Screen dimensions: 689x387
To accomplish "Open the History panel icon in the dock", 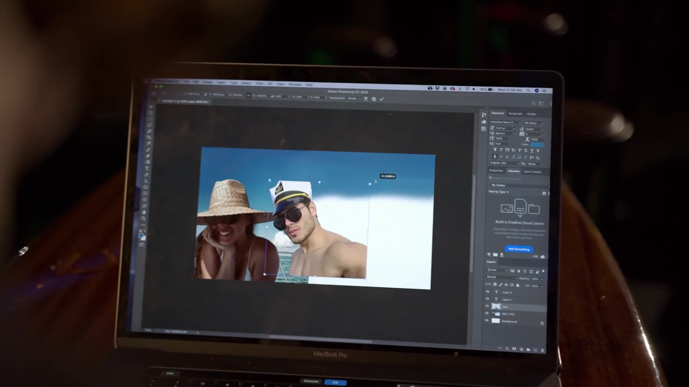I will (x=484, y=115).
